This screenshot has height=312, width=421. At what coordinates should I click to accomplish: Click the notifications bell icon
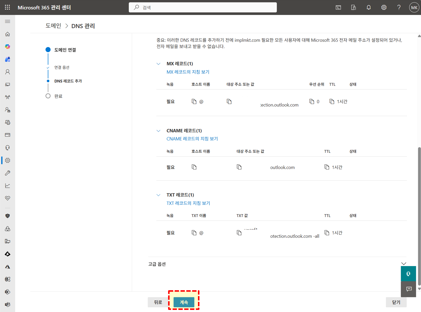coord(368,7)
